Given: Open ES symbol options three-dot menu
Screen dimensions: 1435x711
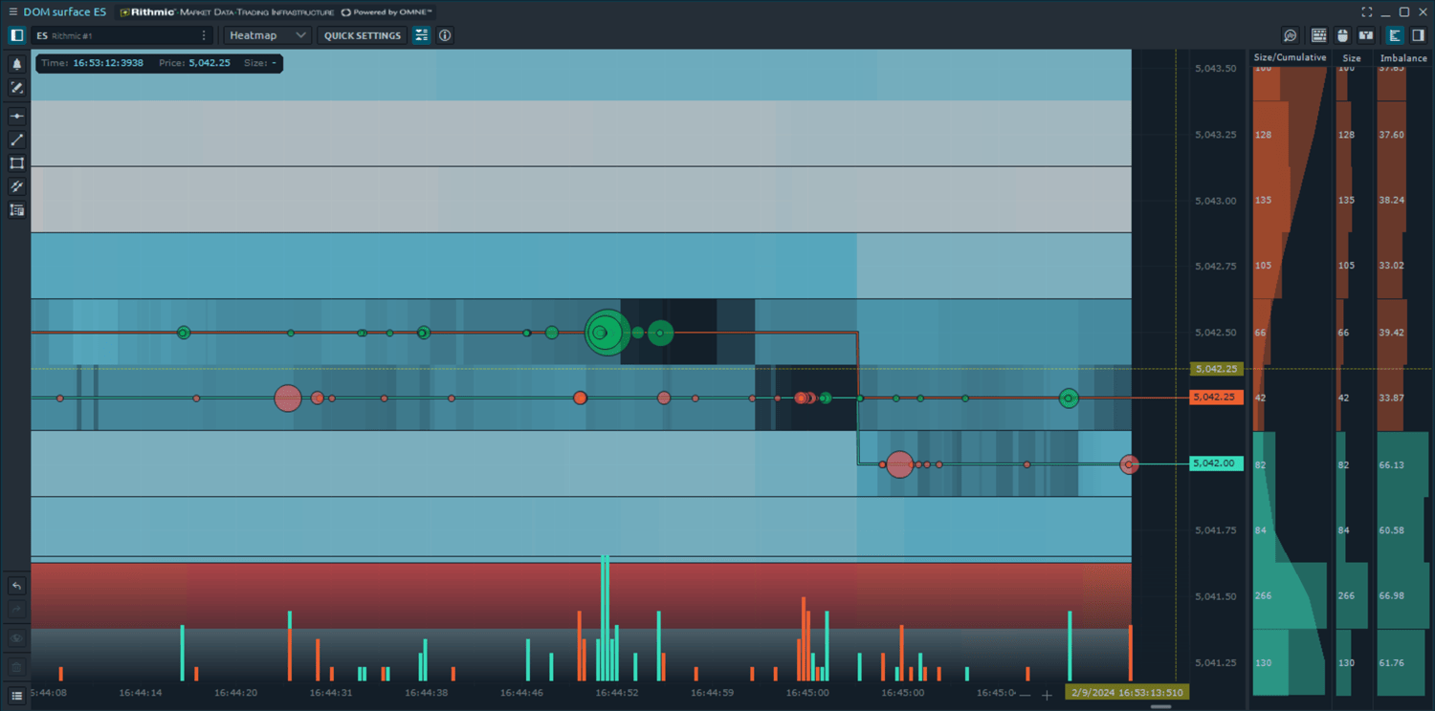Looking at the screenshot, I should (x=204, y=35).
